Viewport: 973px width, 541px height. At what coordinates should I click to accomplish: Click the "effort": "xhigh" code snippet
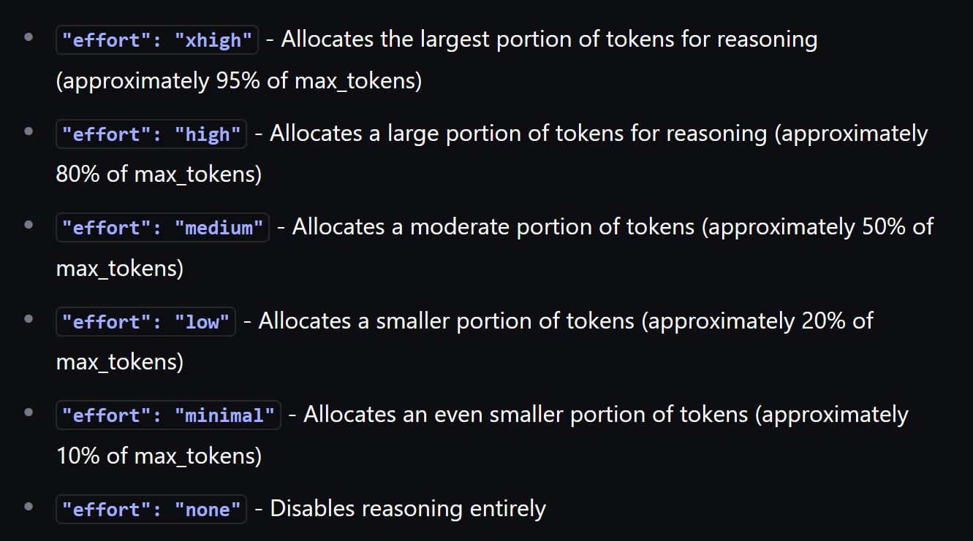[x=157, y=40]
